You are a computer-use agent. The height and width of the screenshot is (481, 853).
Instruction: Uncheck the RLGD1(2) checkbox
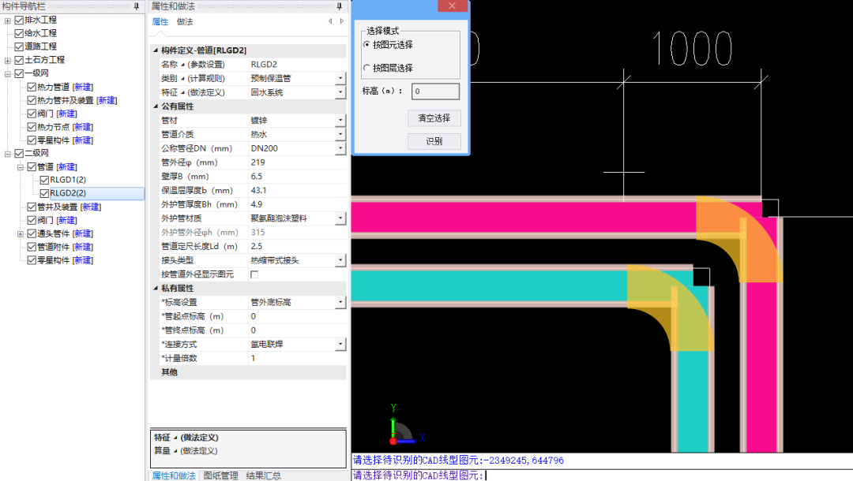44,180
